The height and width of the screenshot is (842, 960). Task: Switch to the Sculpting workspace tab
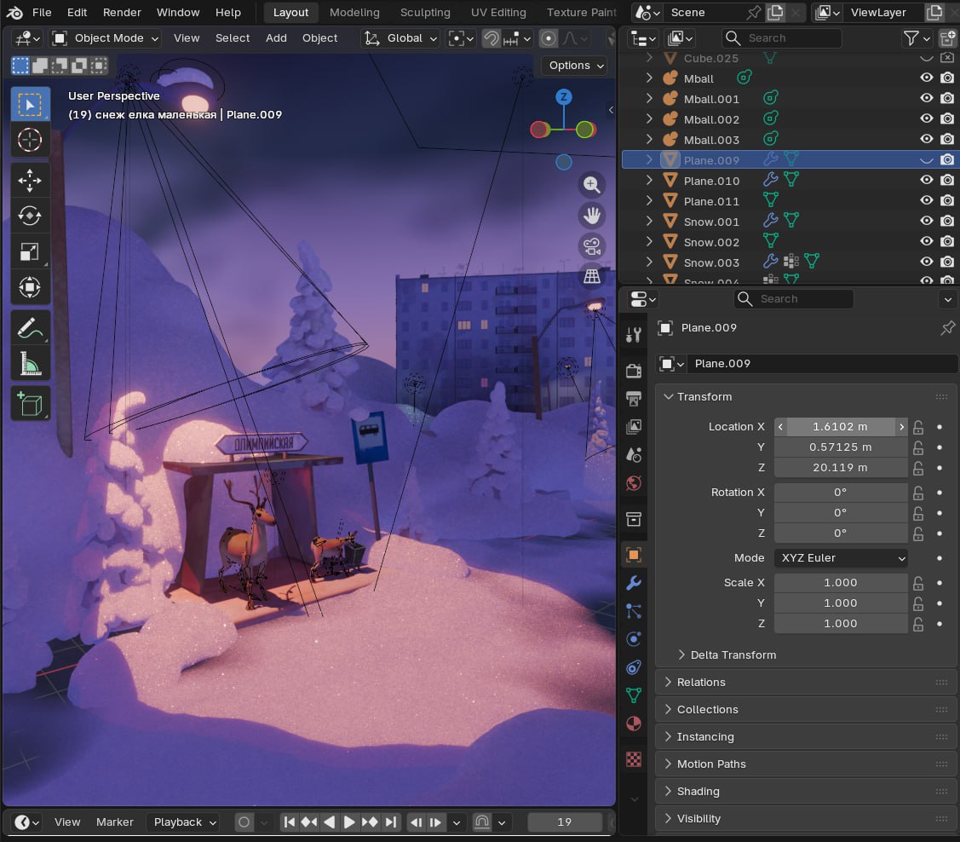click(x=425, y=13)
